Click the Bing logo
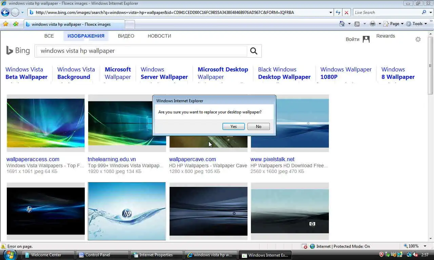Screen dimensions: 434x260 (x=18, y=51)
